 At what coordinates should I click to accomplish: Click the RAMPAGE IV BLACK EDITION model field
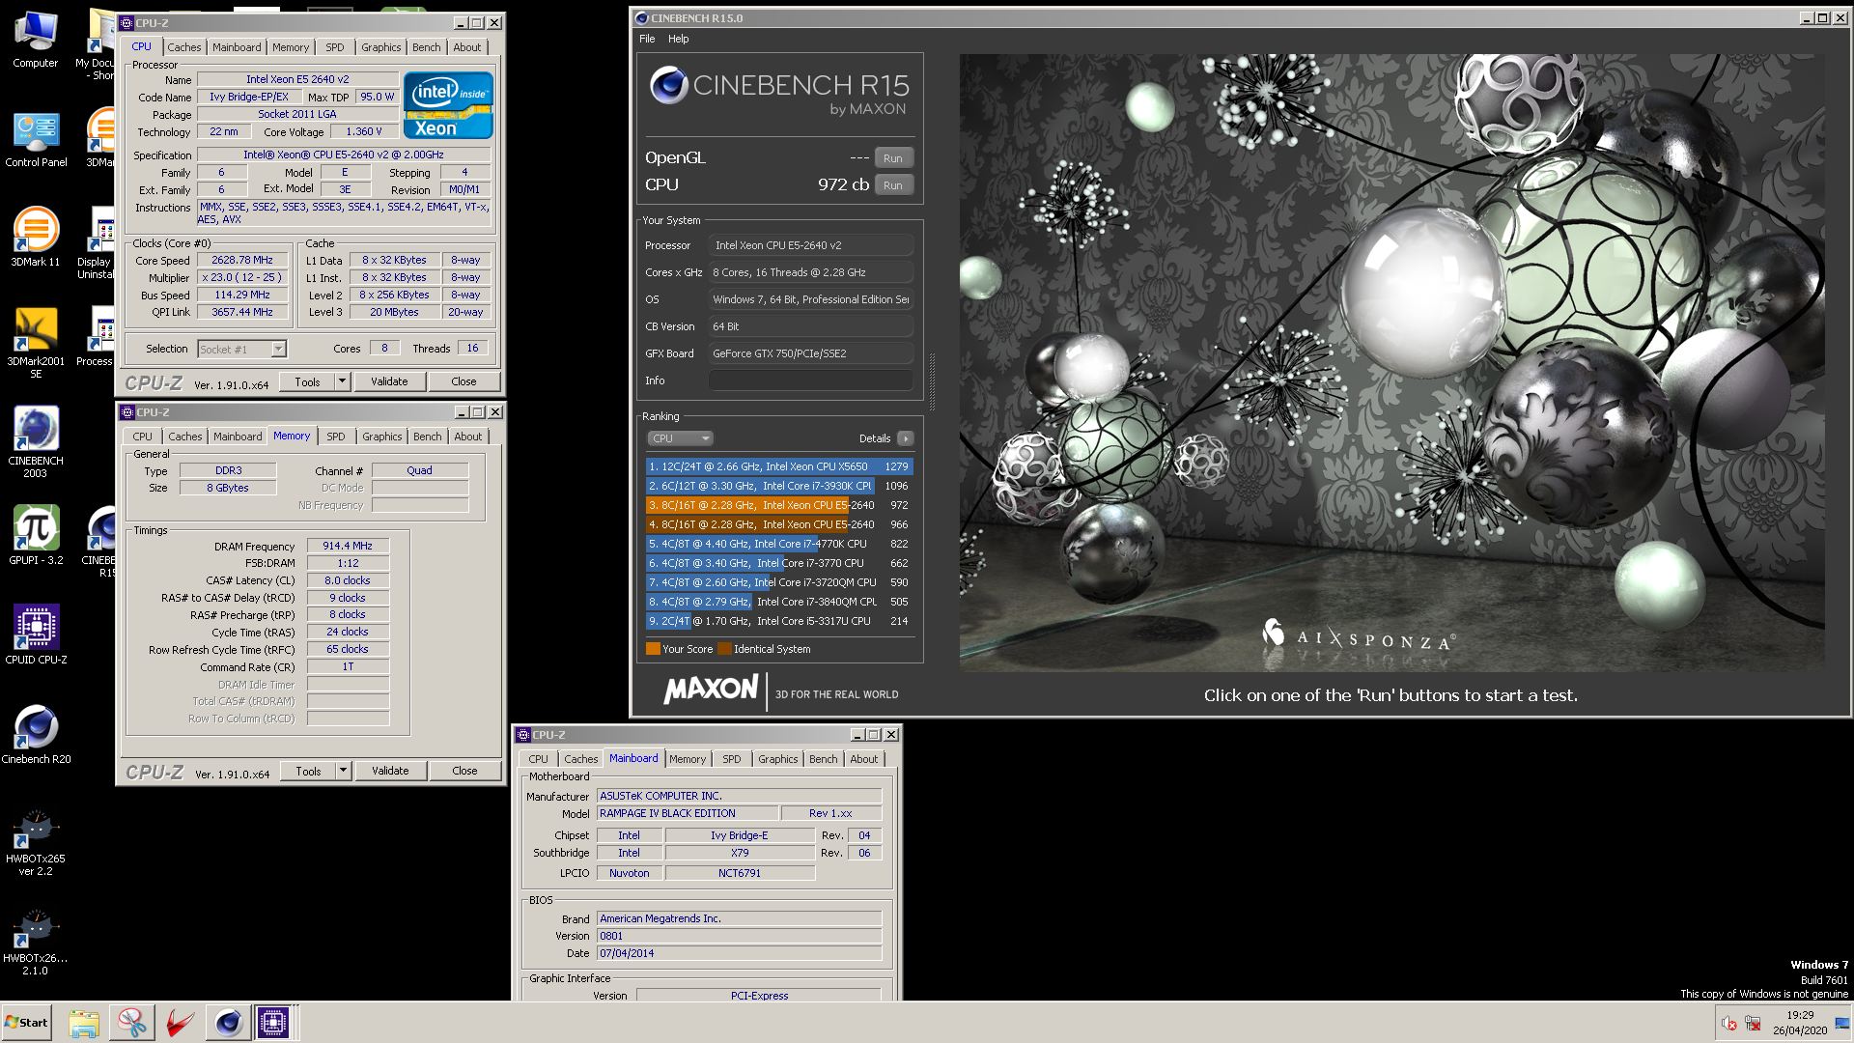click(x=687, y=813)
